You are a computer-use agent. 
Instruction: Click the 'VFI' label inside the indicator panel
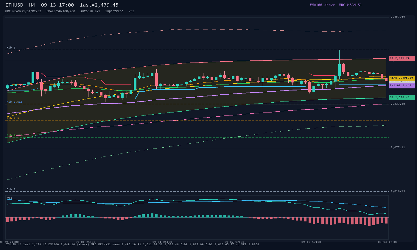(10, 198)
